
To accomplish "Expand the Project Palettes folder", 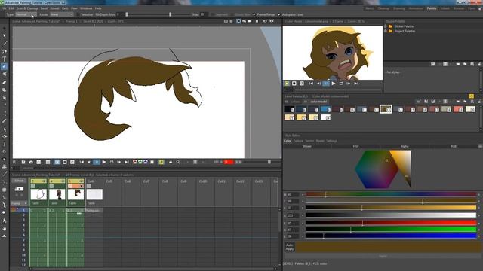I will click(x=386, y=31).
